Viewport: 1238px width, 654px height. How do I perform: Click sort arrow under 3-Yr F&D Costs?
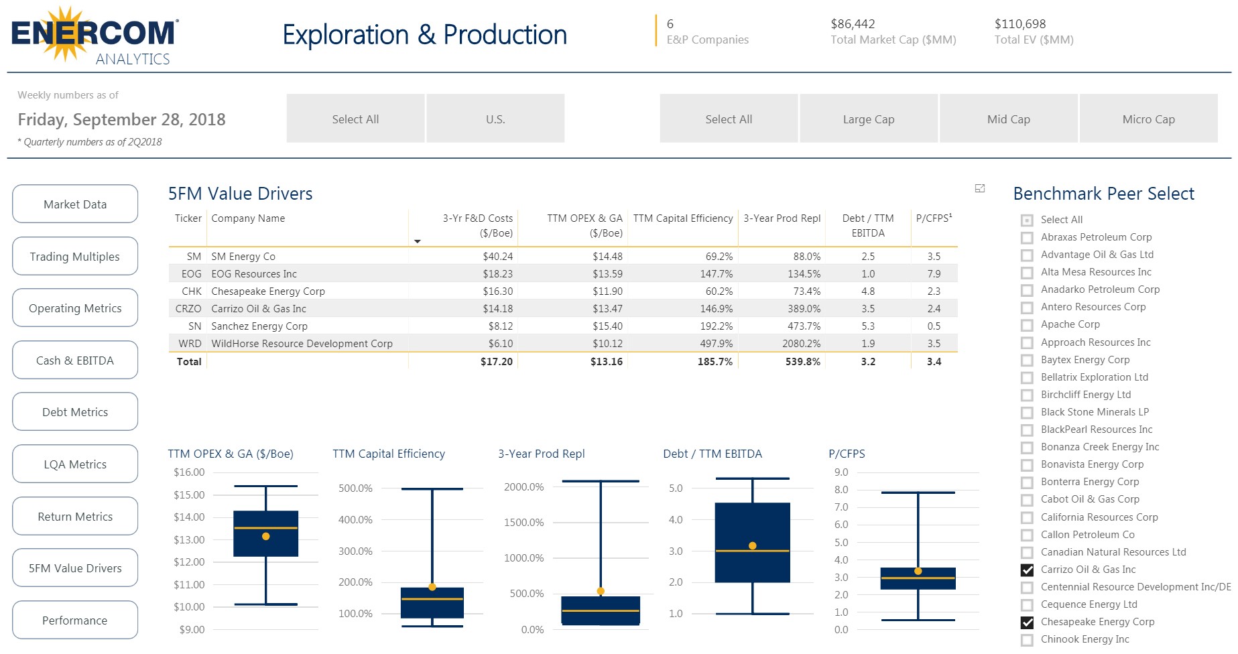(417, 241)
